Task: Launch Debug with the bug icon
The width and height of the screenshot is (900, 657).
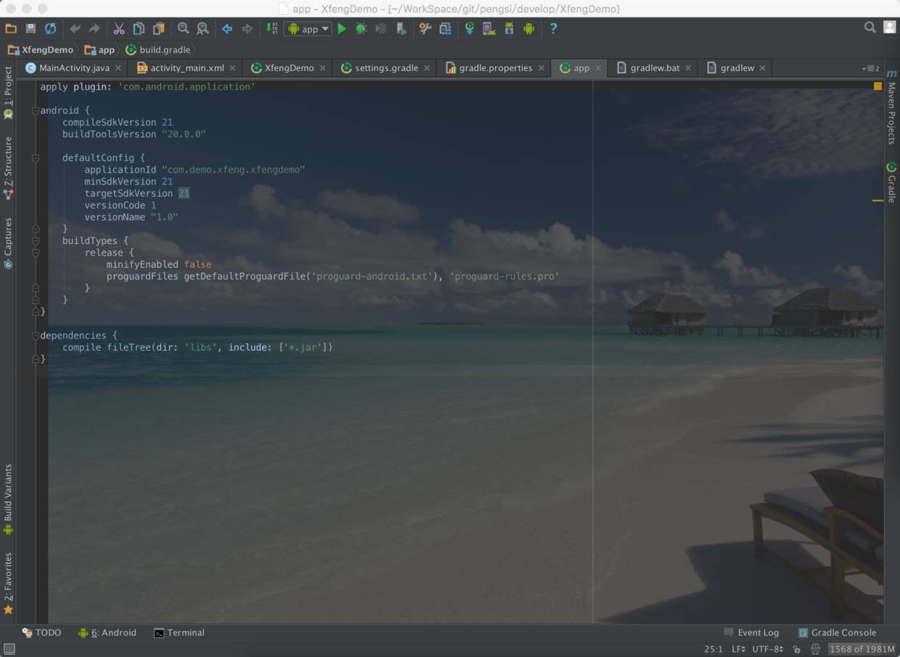Action: pos(361,29)
